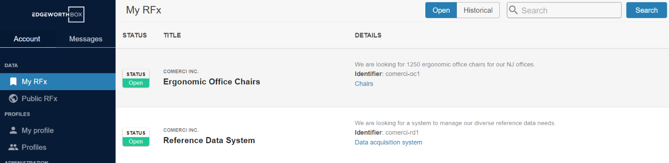Viewport: 669px width, 163px height.
Task: Follow the Data acquisition system link
Action: click(389, 142)
